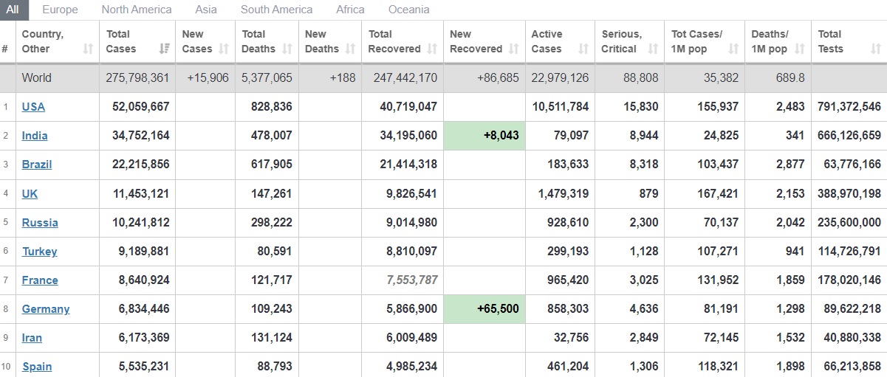The image size is (887, 377).
Task: Select World total cases 275,798,361
Action: 138,78
